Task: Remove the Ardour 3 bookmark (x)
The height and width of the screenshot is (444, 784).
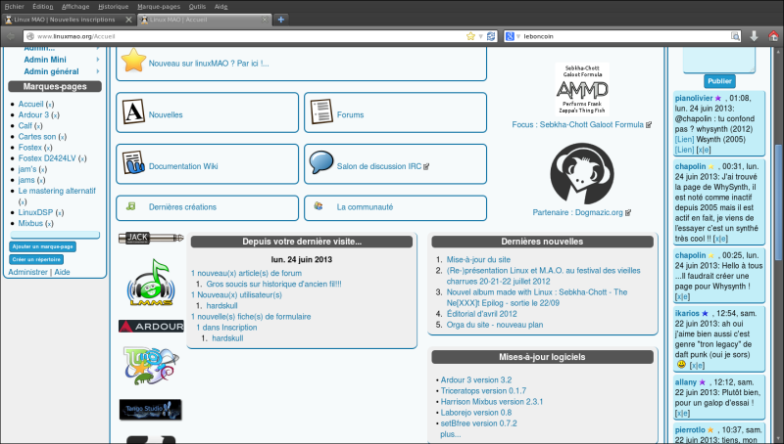Action: (55, 115)
